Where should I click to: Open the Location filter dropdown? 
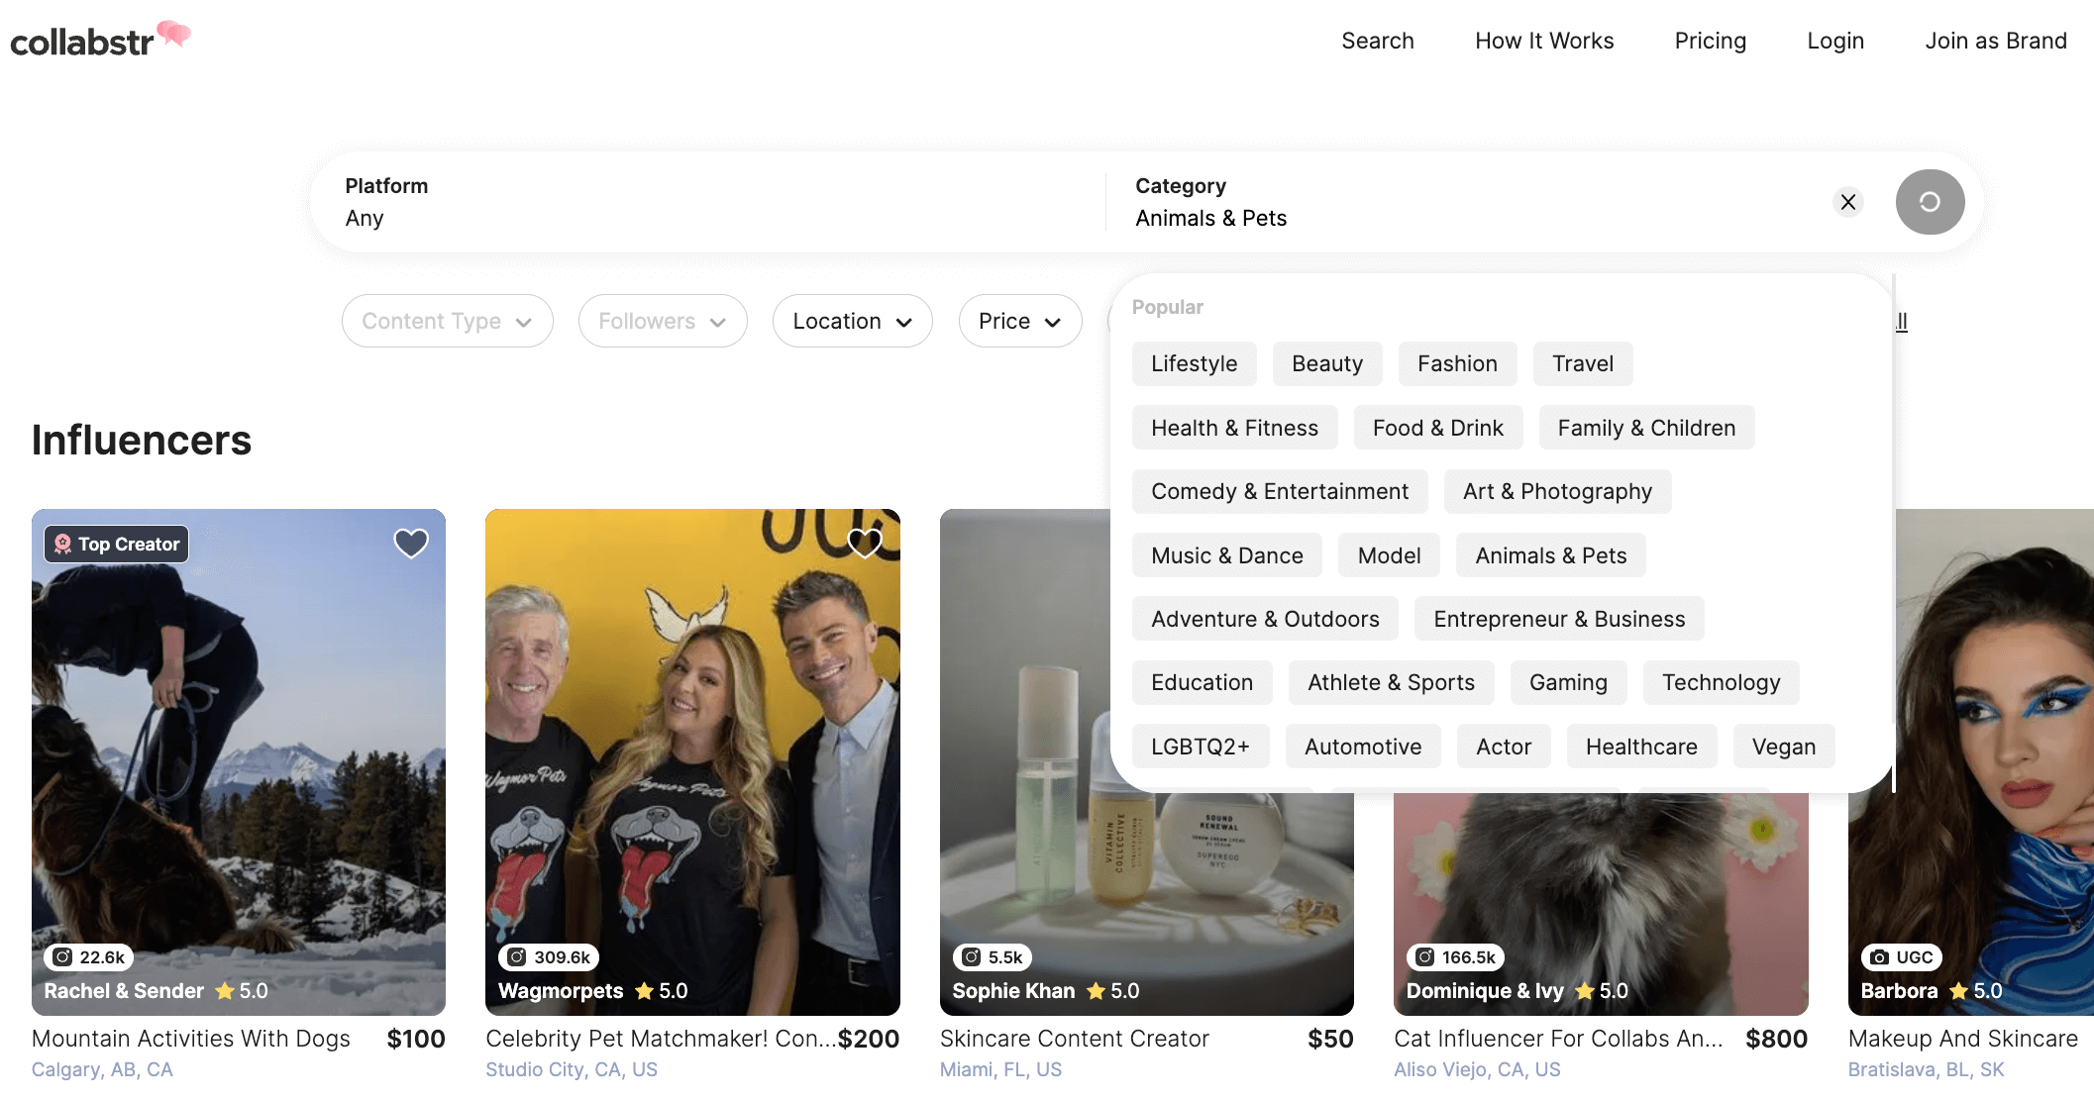(x=852, y=321)
